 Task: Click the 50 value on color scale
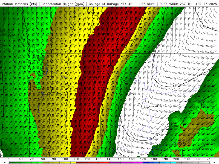pos(10,159)
